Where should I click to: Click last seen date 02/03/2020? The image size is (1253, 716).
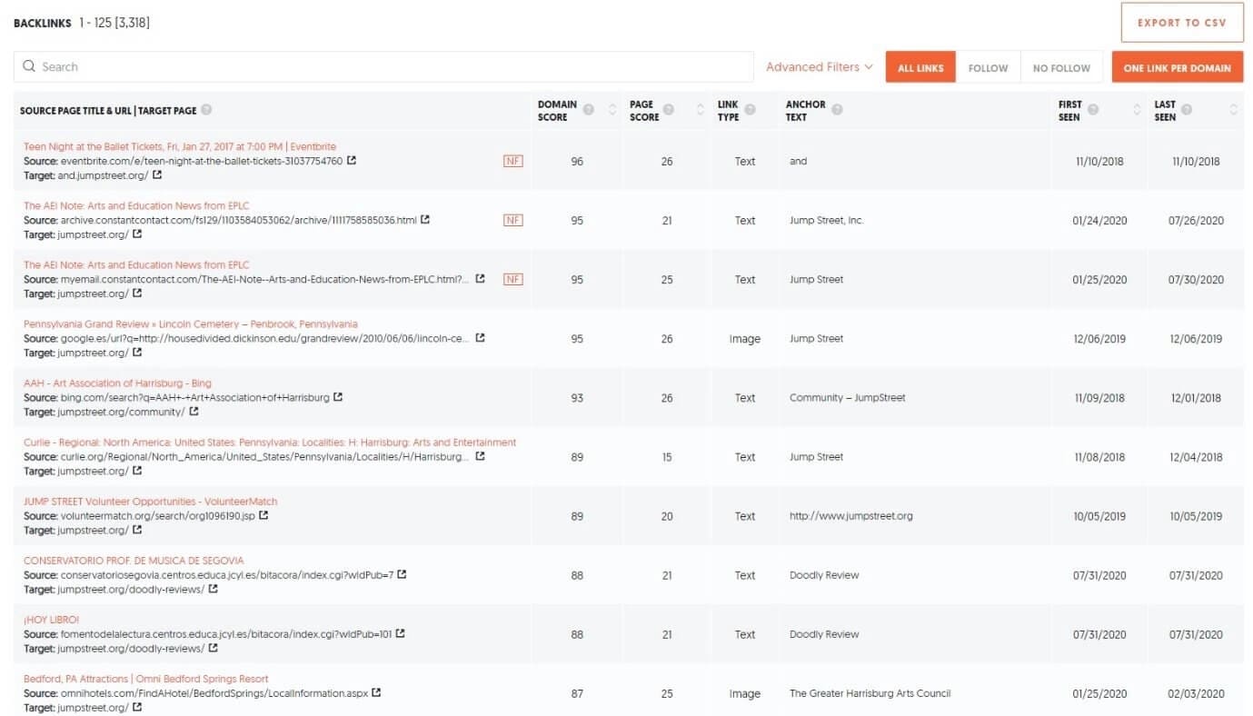(x=1196, y=692)
